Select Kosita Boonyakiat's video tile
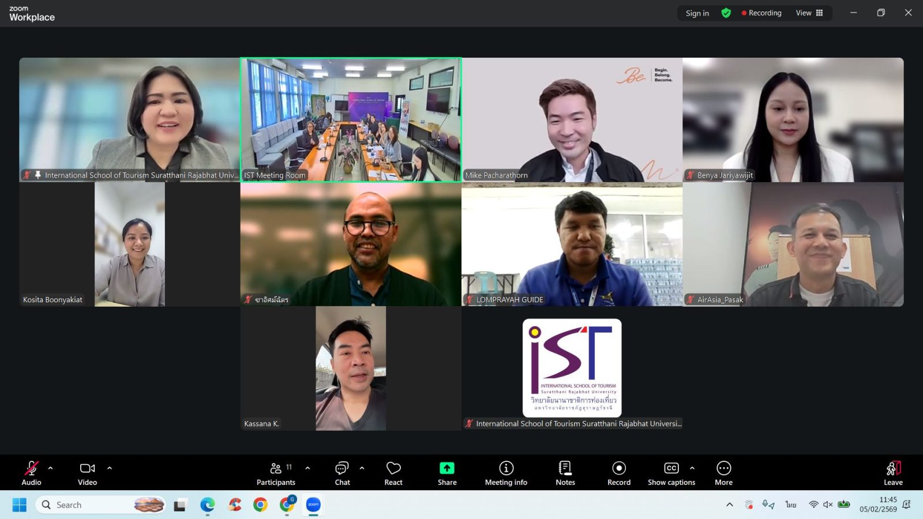The height and width of the screenshot is (519, 923). (x=130, y=244)
